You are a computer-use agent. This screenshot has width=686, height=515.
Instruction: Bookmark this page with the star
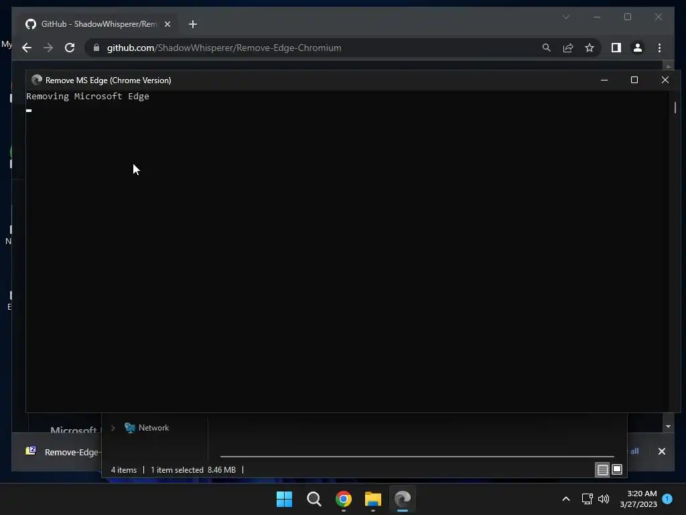pyautogui.click(x=590, y=48)
